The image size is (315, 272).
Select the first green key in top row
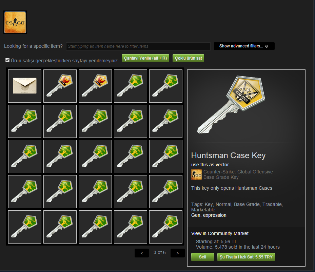[131, 86]
